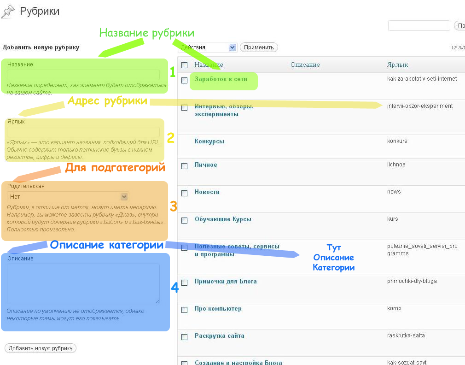
Task: Sort by the Ярлык column header
Action: (x=397, y=65)
